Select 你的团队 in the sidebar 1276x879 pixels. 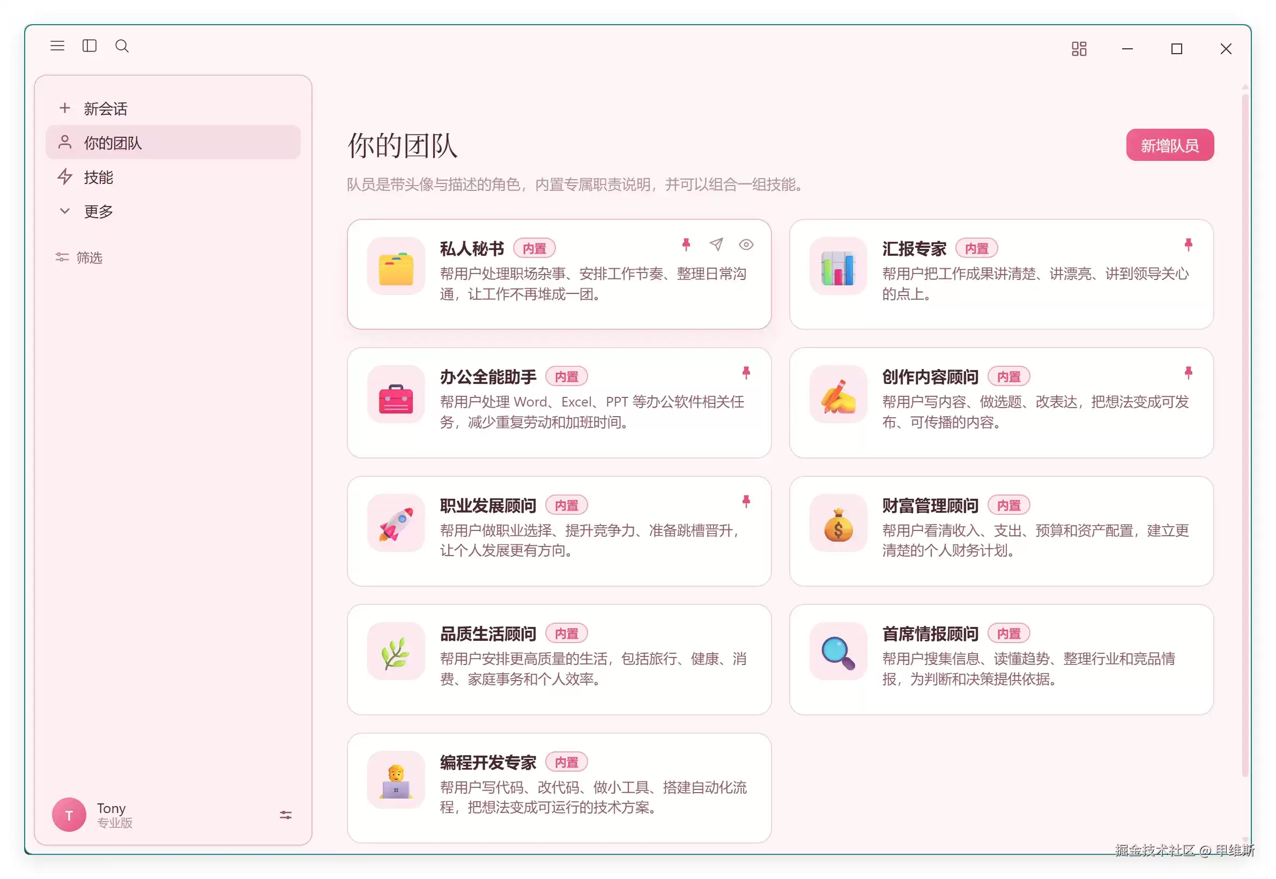click(173, 143)
